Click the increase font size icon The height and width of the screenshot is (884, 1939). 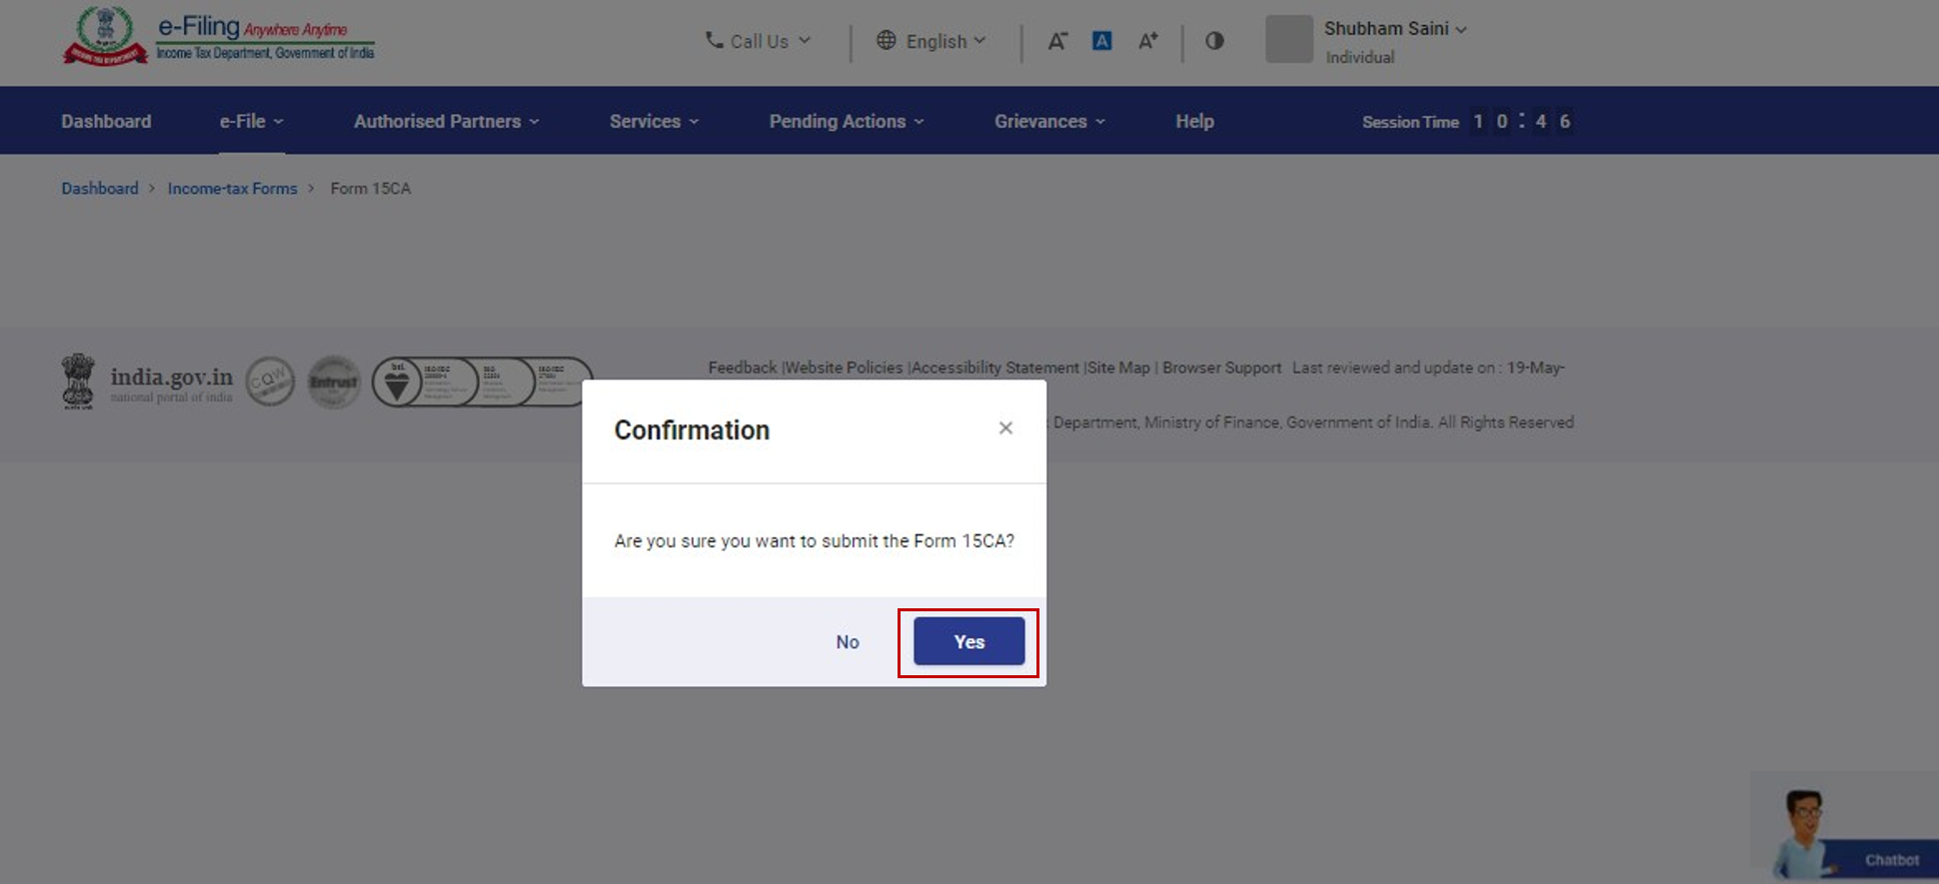coord(1147,41)
